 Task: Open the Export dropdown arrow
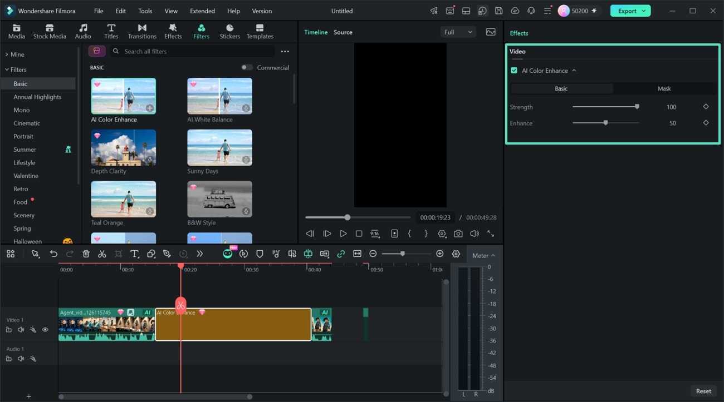644,11
